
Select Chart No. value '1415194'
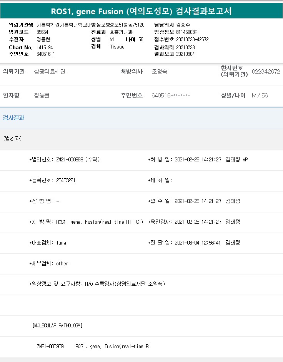[x=45, y=47]
